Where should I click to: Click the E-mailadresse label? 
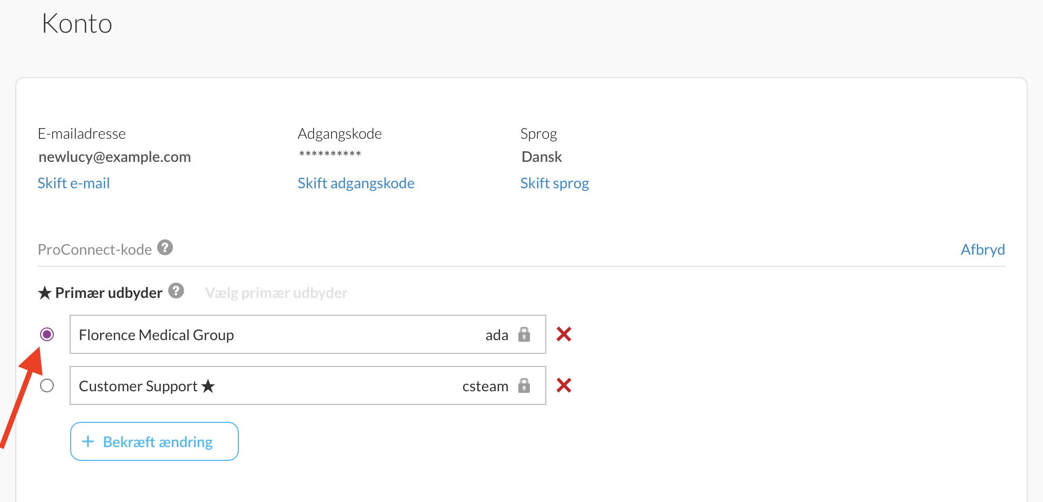pos(82,133)
